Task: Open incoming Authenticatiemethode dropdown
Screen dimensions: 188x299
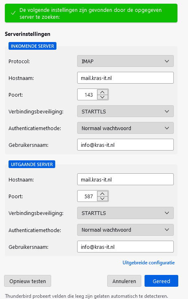Action: pos(125,128)
